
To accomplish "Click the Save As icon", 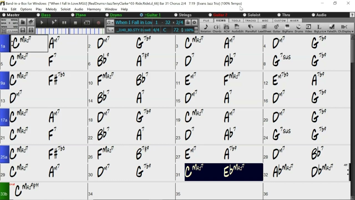I will tap(31, 30).
